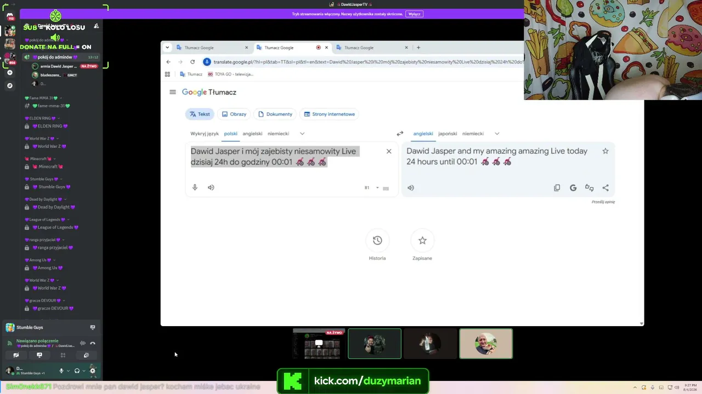The image size is (702, 394).
Task: Select the pokój do adminów voice channel
Action: pos(61,57)
